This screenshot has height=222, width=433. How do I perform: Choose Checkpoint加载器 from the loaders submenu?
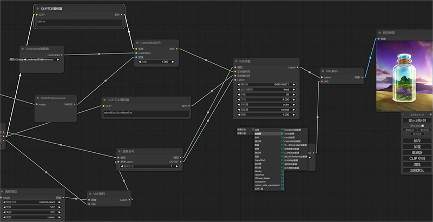(296, 130)
